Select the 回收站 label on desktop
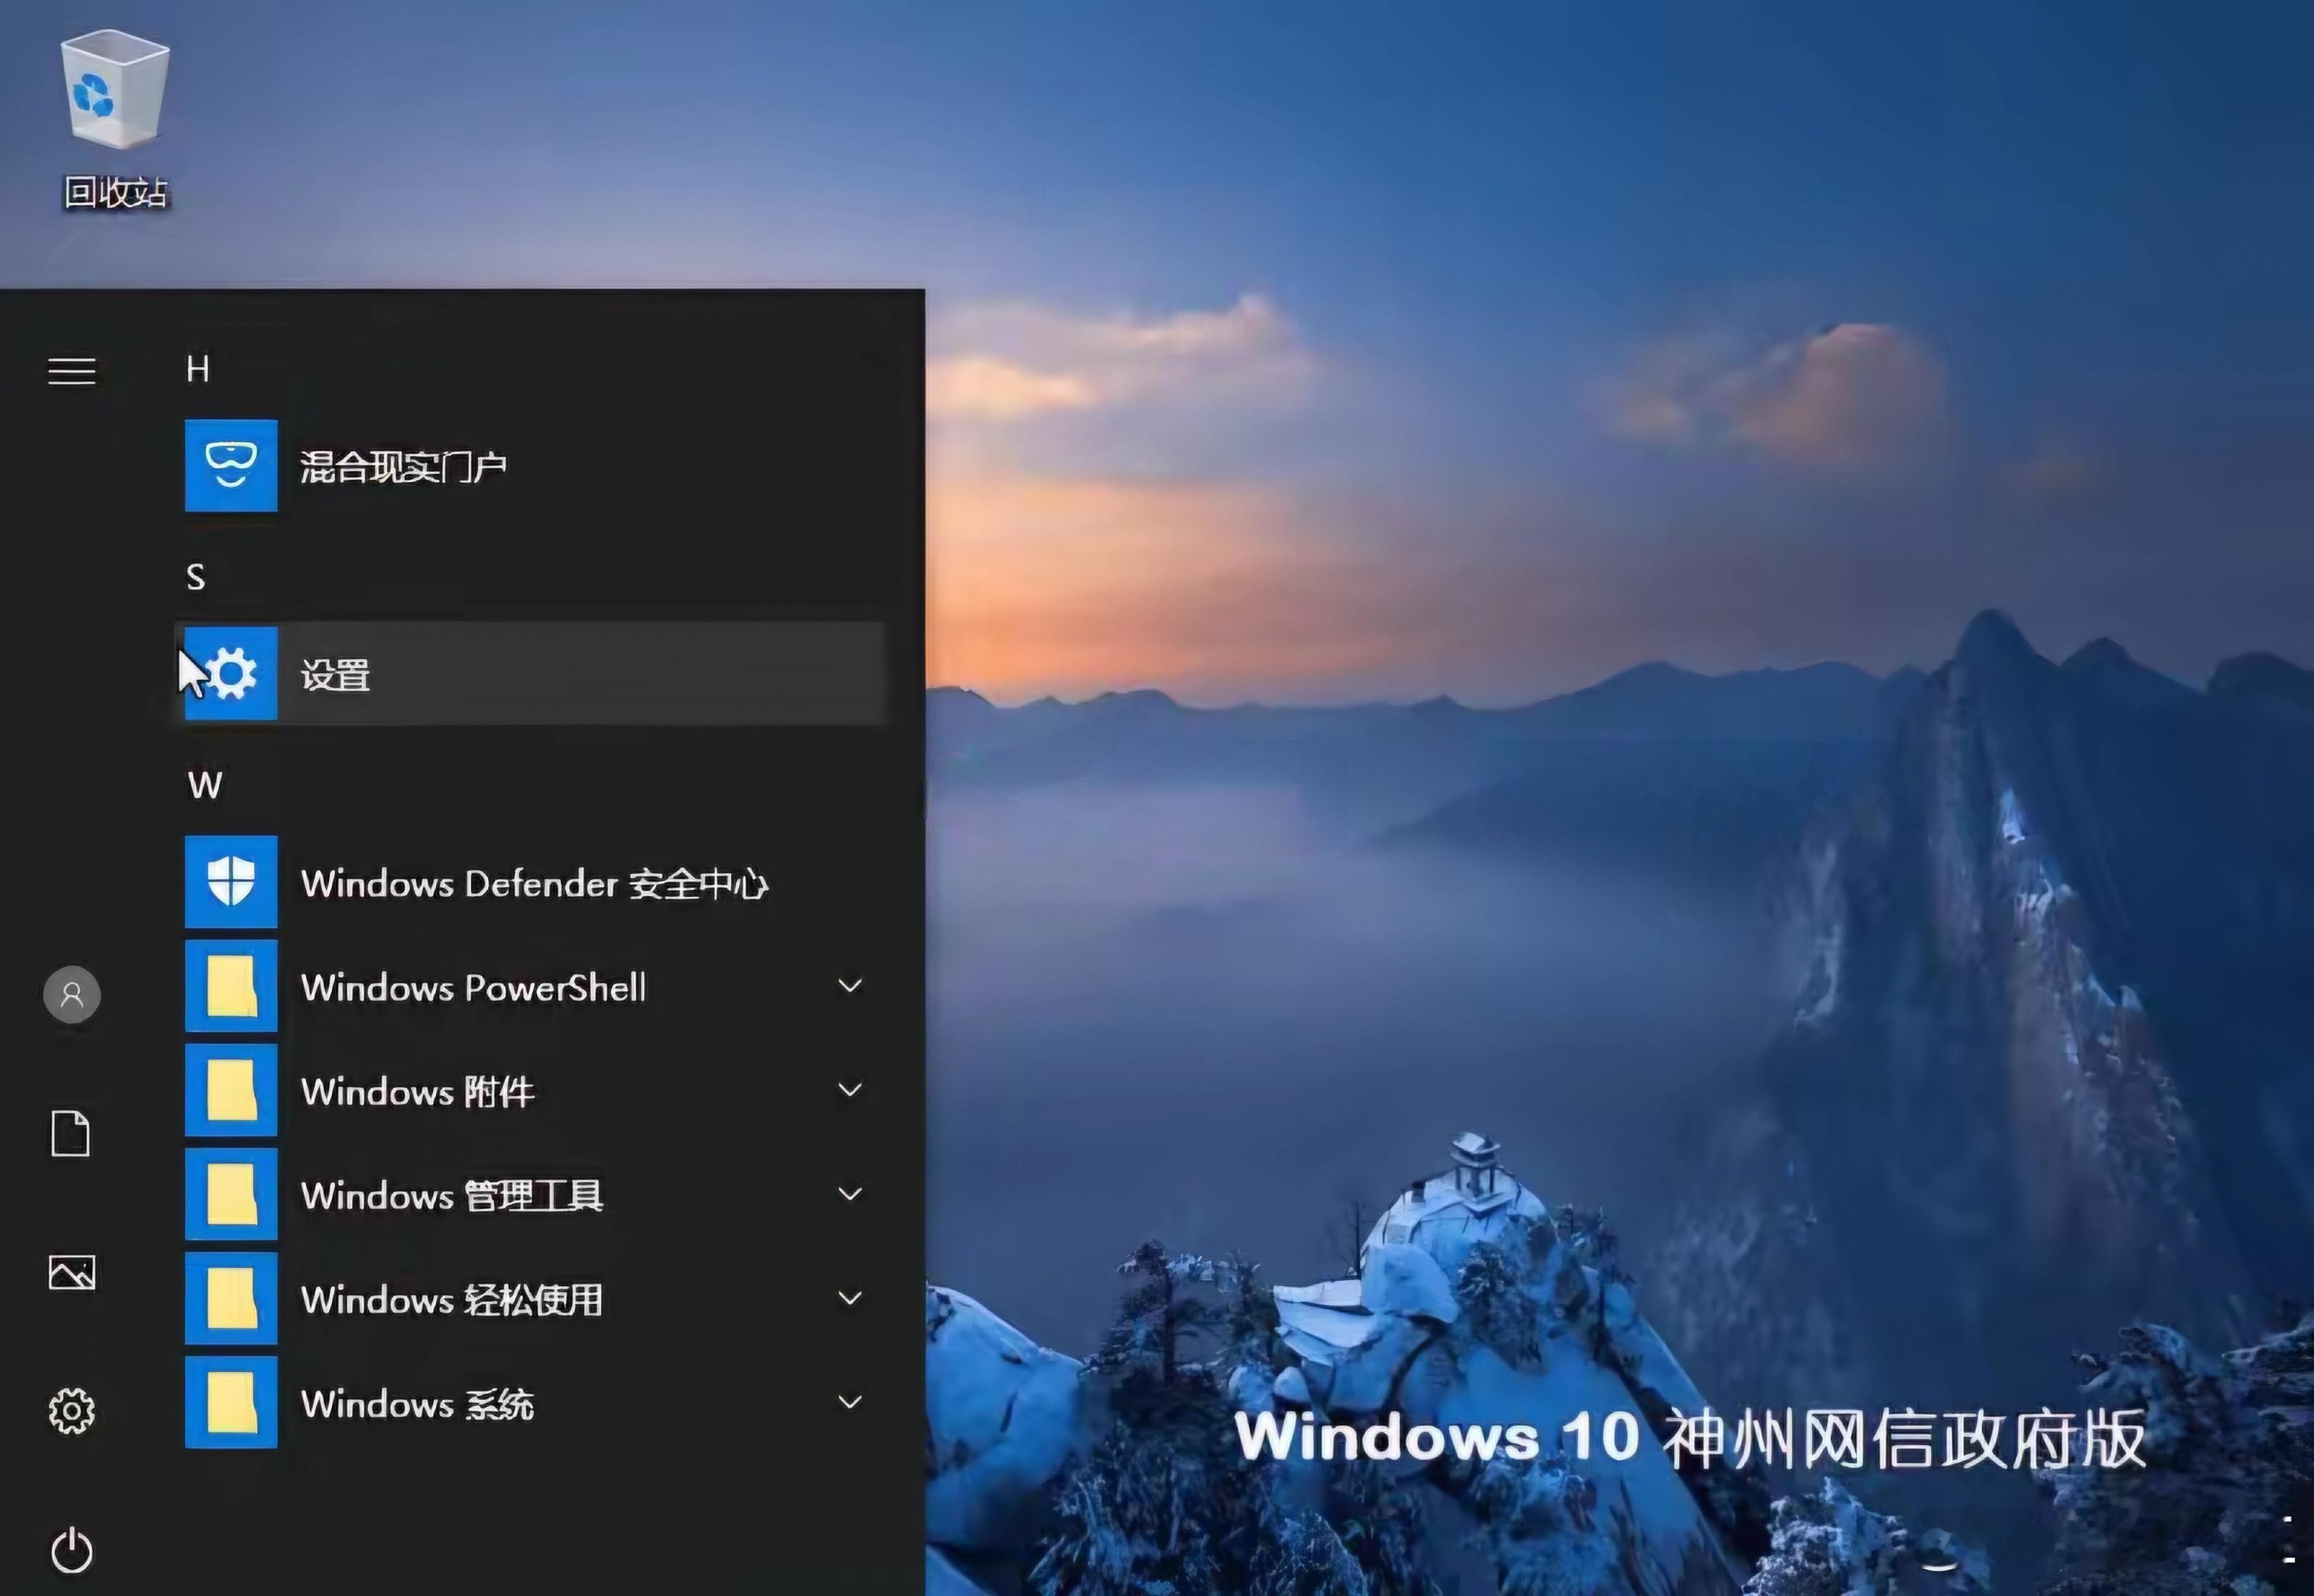The height and width of the screenshot is (1596, 2314). click(115, 192)
